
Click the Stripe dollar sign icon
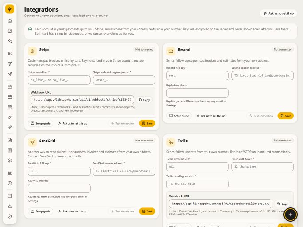32,51
